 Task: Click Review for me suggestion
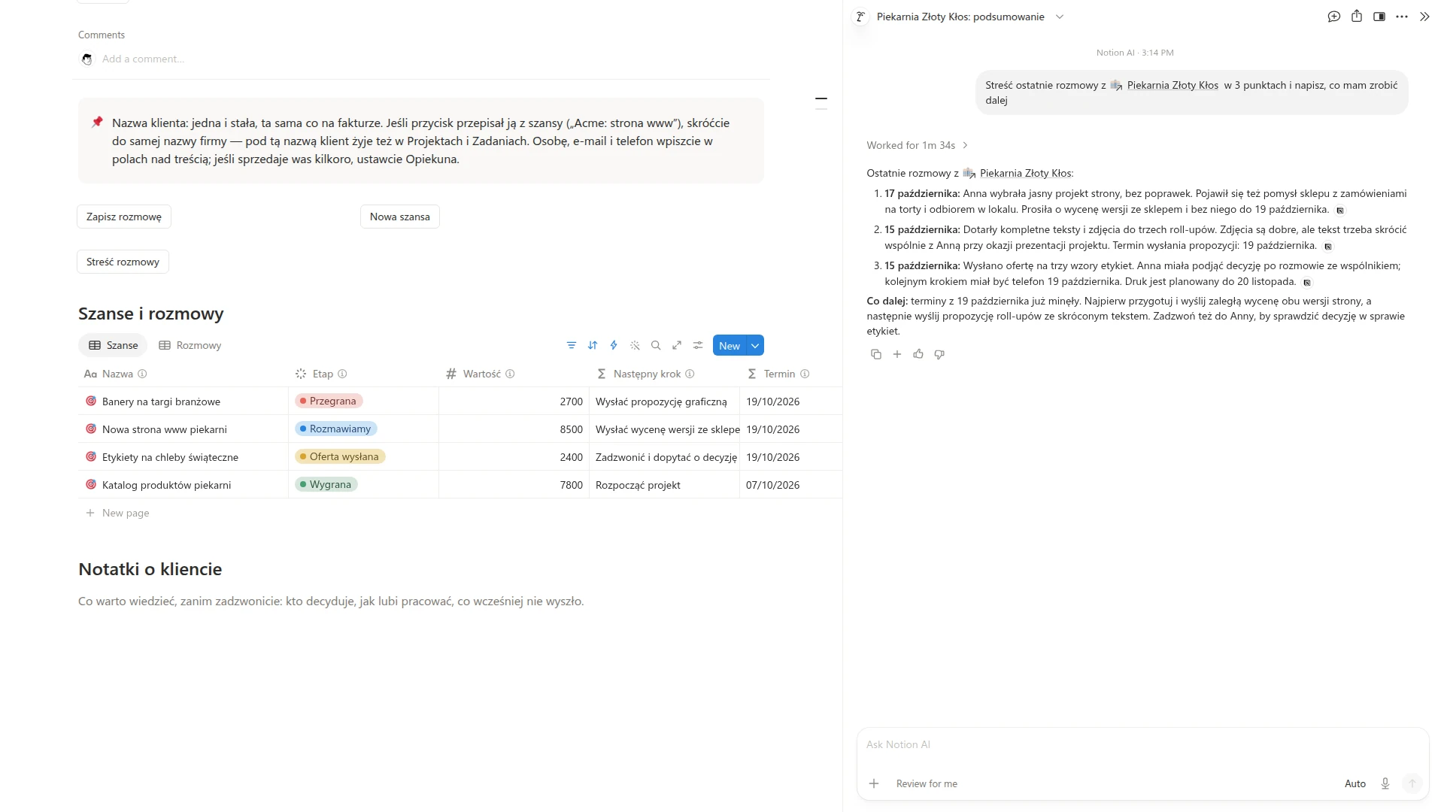927,783
